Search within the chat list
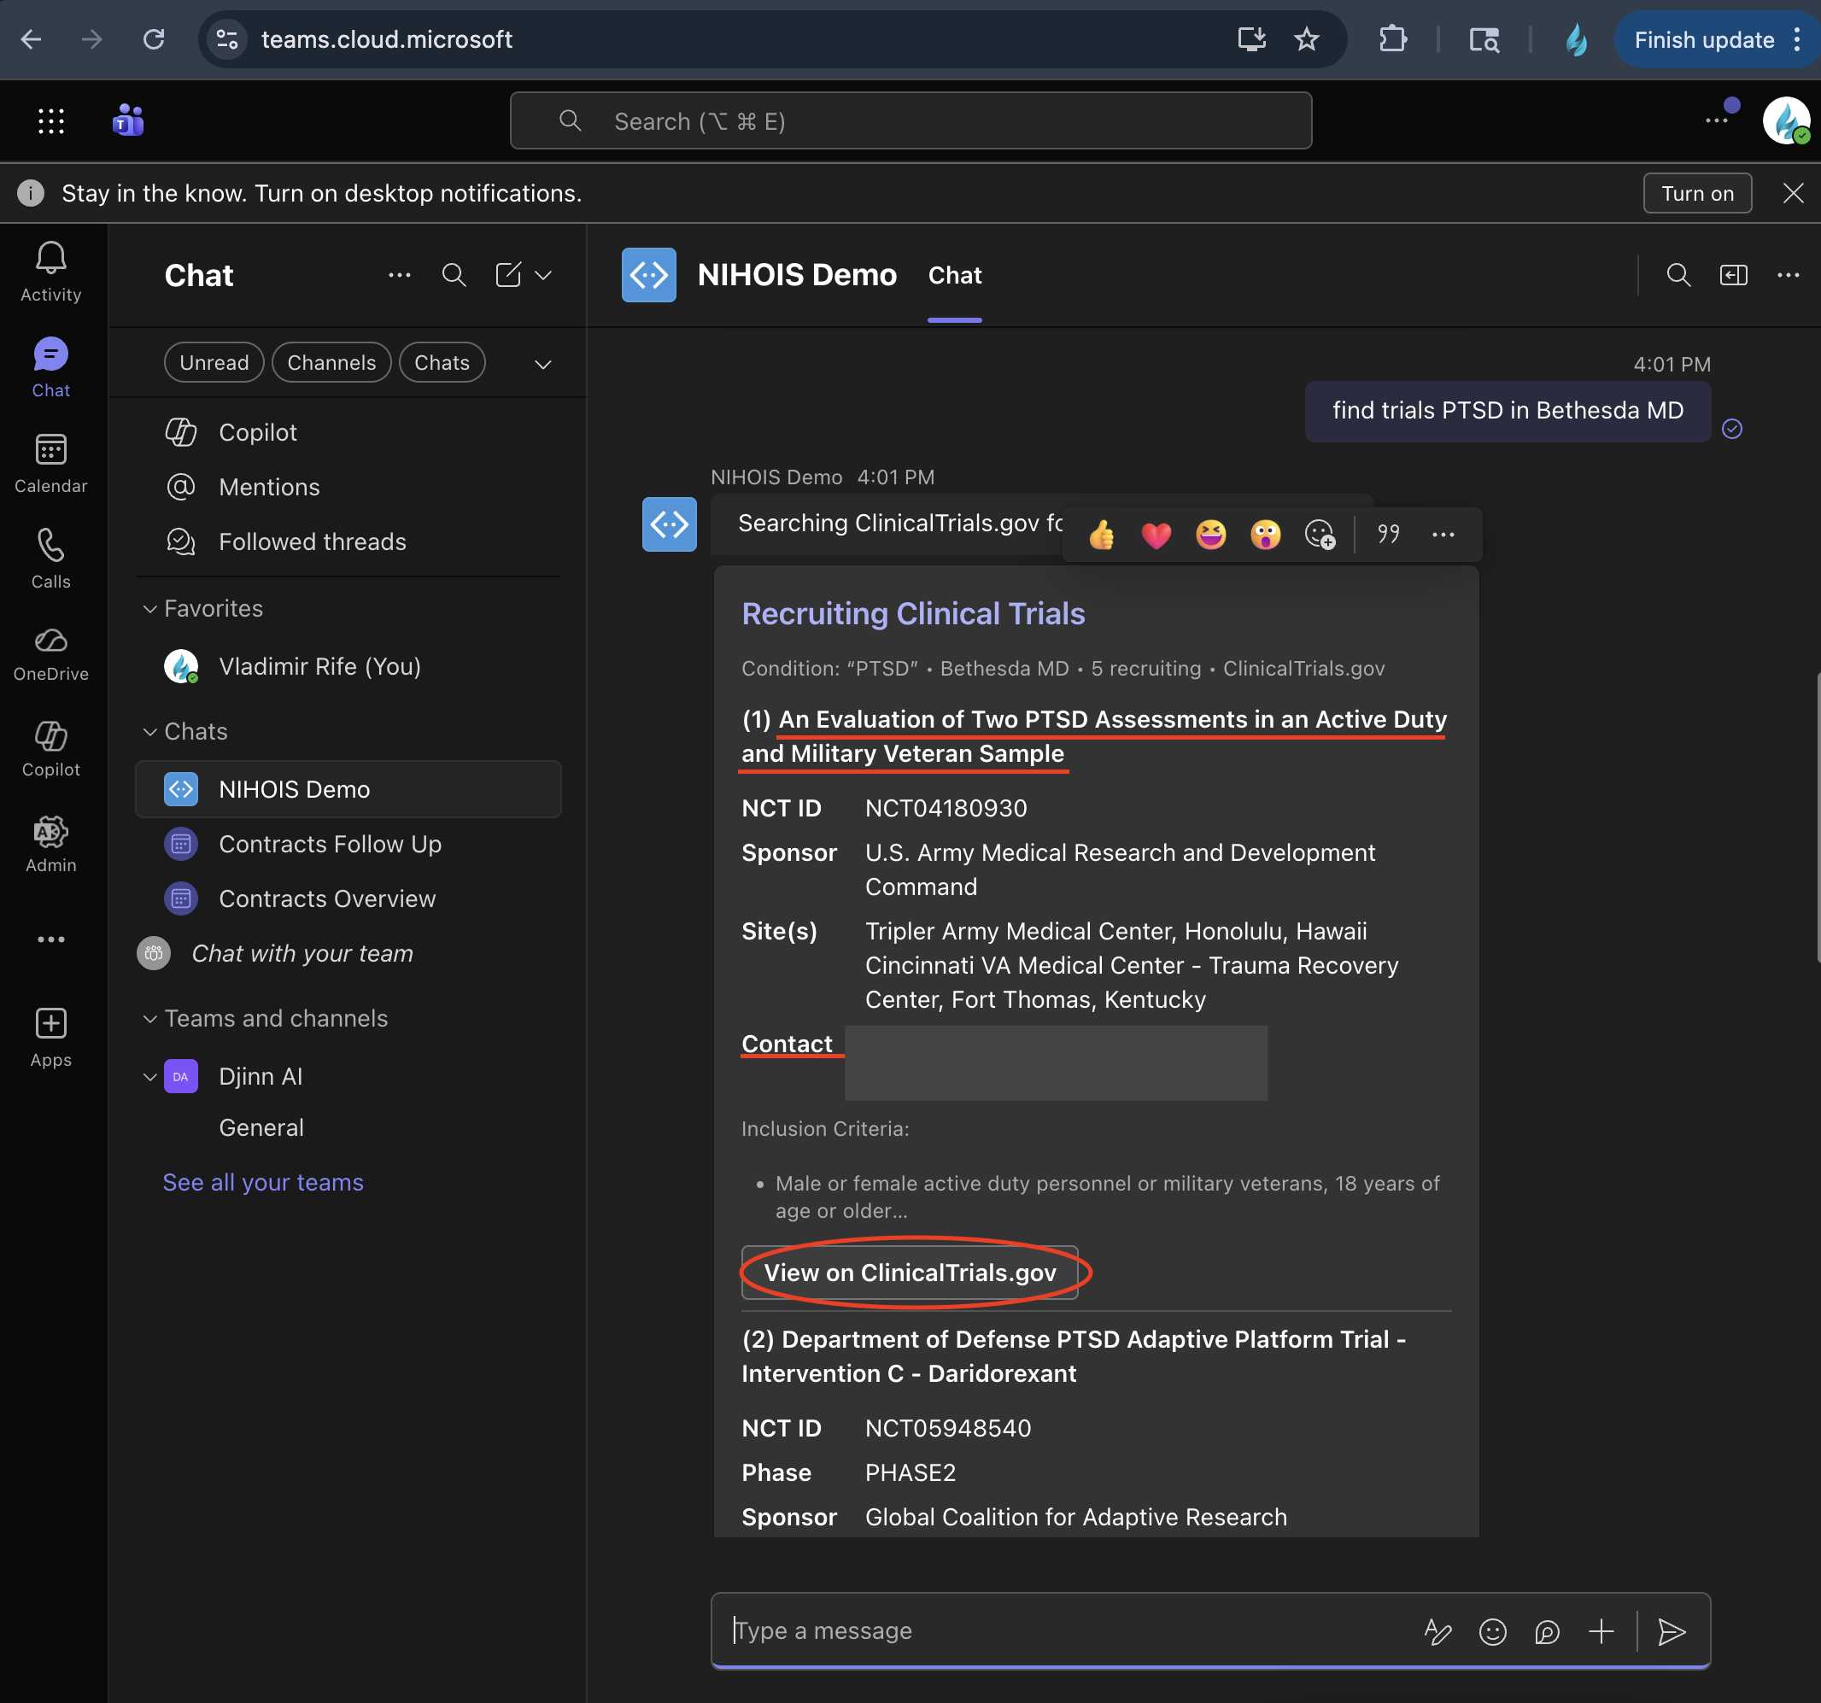Image resolution: width=1821 pixels, height=1703 pixels. point(454,275)
